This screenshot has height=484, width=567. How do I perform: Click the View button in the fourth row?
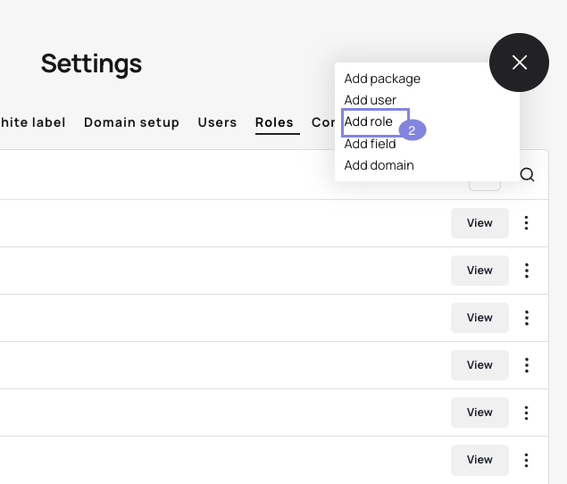pyautogui.click(x=479, y=365)
